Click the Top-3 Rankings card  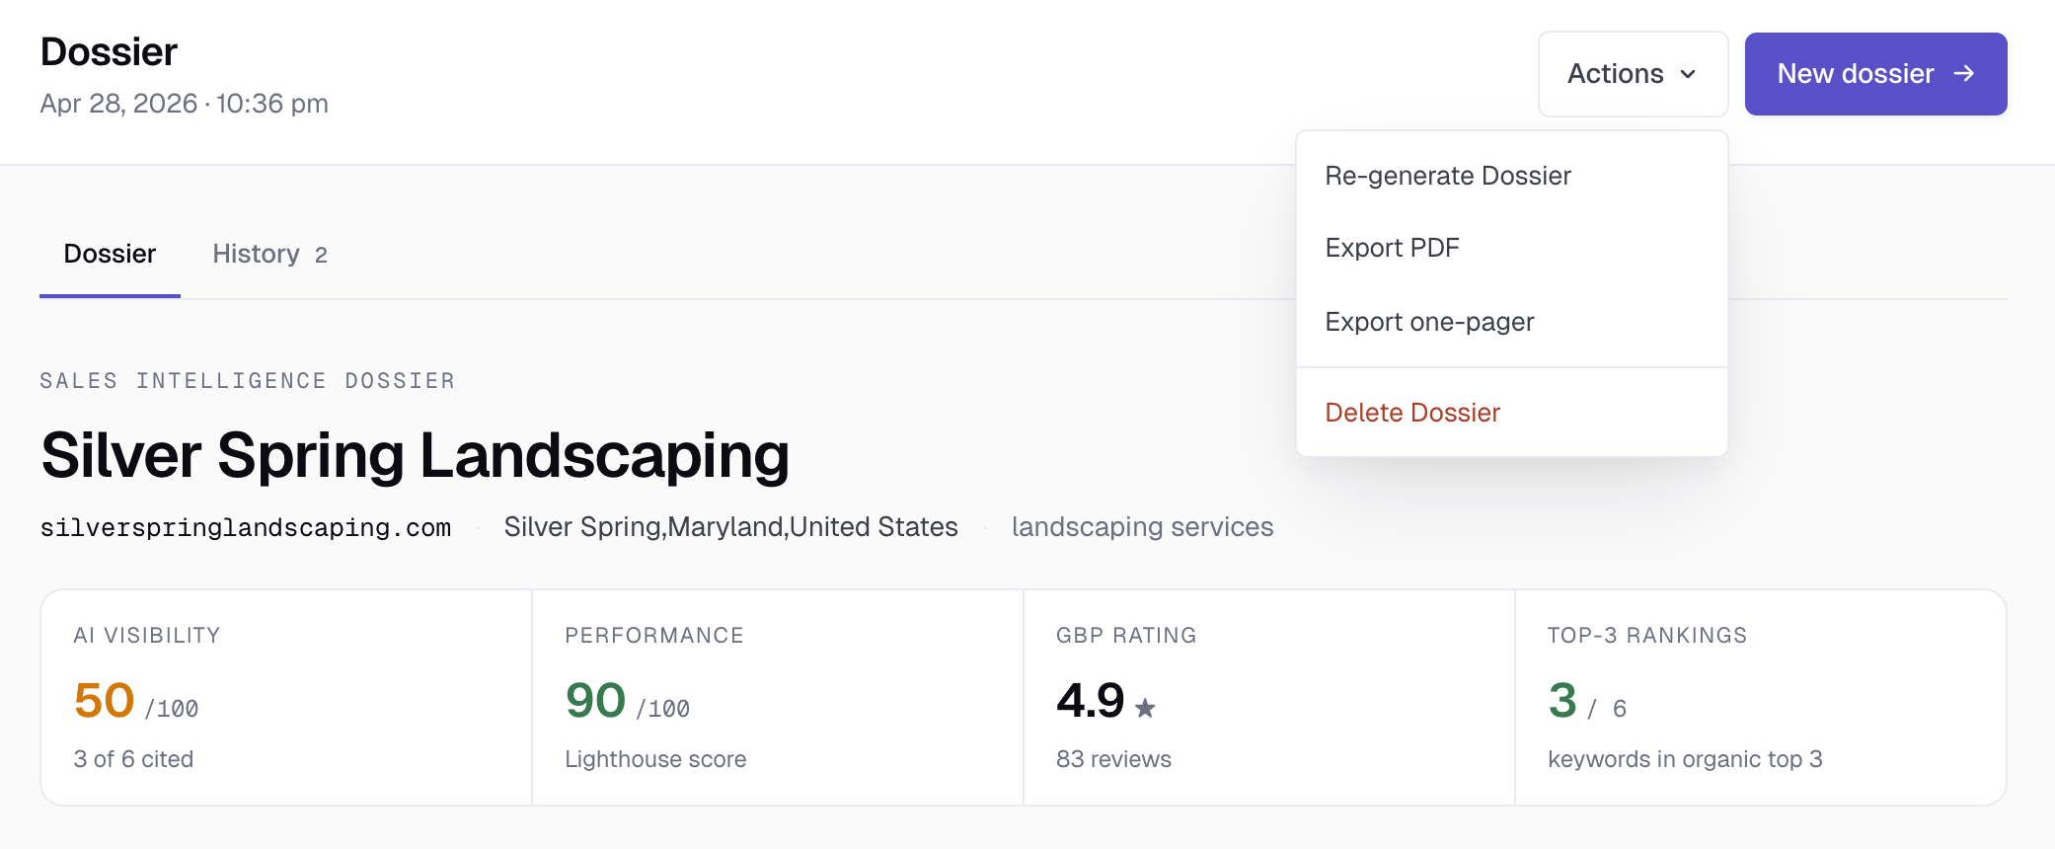1761,698
